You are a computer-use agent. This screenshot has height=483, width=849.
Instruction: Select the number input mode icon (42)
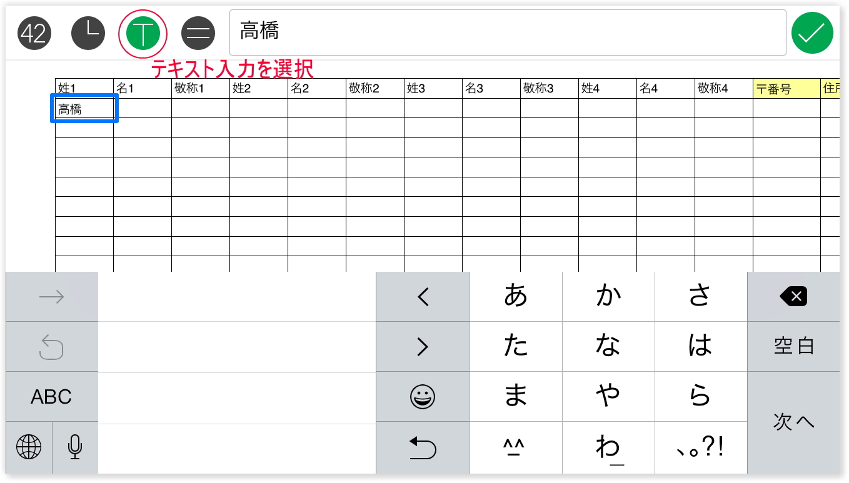(x=34, y=33)
